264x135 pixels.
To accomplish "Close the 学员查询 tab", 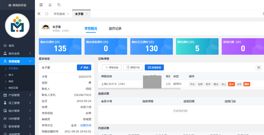I will (68, 14).
